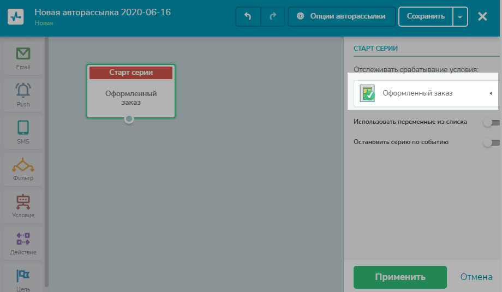The height and width of the screenshot is (292, 502).
Task: Add a Фильтр block from the sidebar
Action: pos(23,169)
